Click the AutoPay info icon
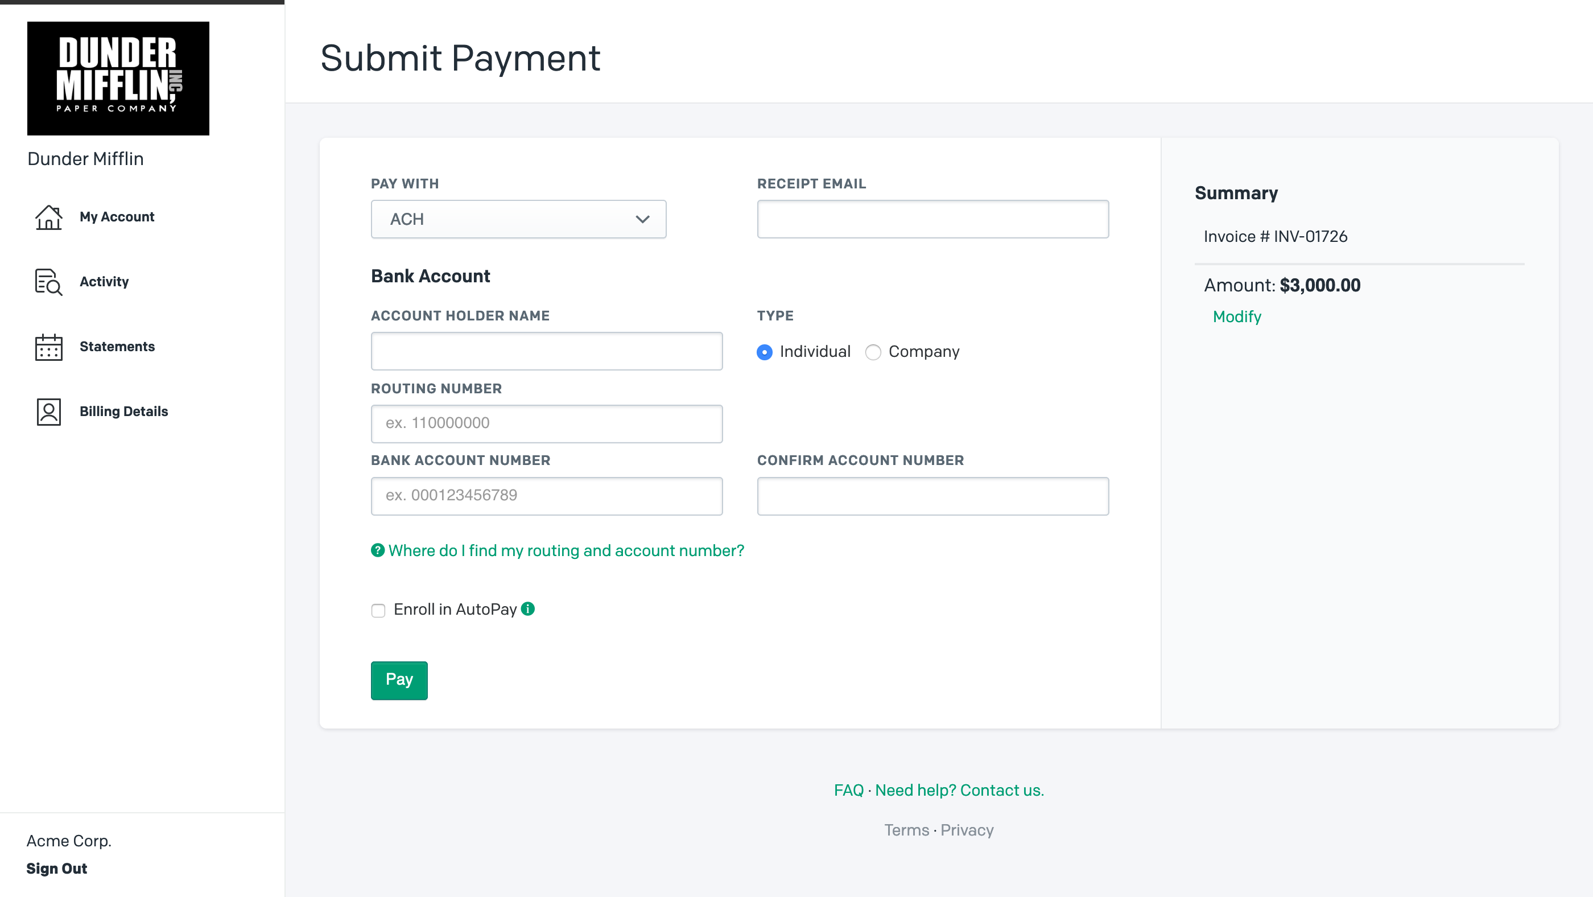This screenshot has width=1593, height=897. click(x=528, y=610)
